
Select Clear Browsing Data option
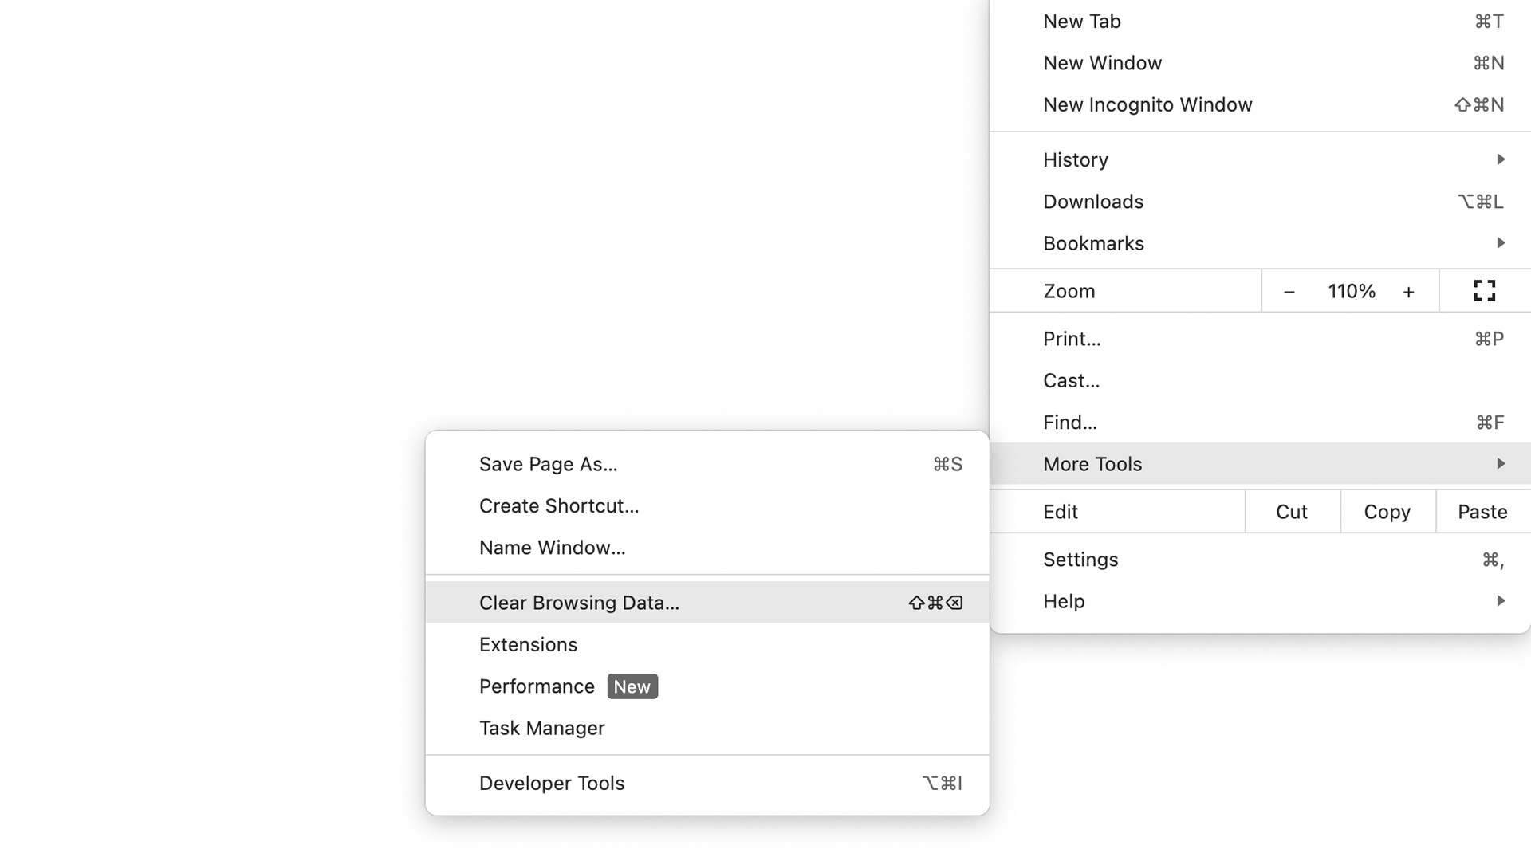(580, 603)
